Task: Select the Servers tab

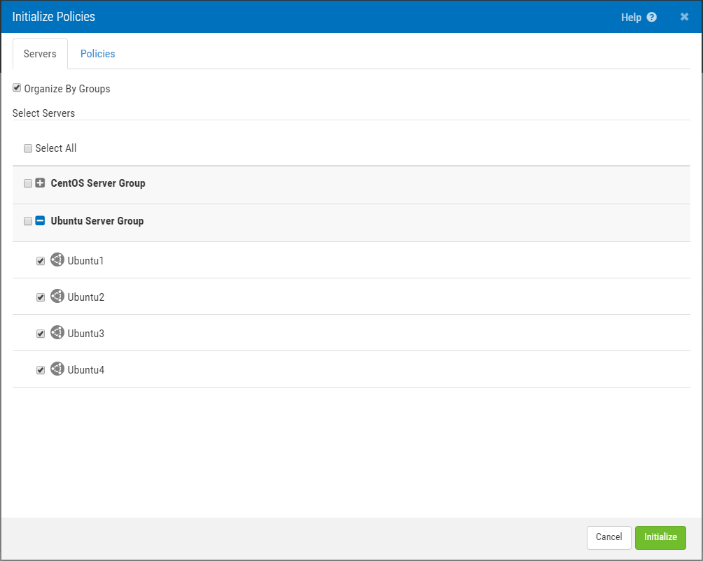Action: click(40, 54)
